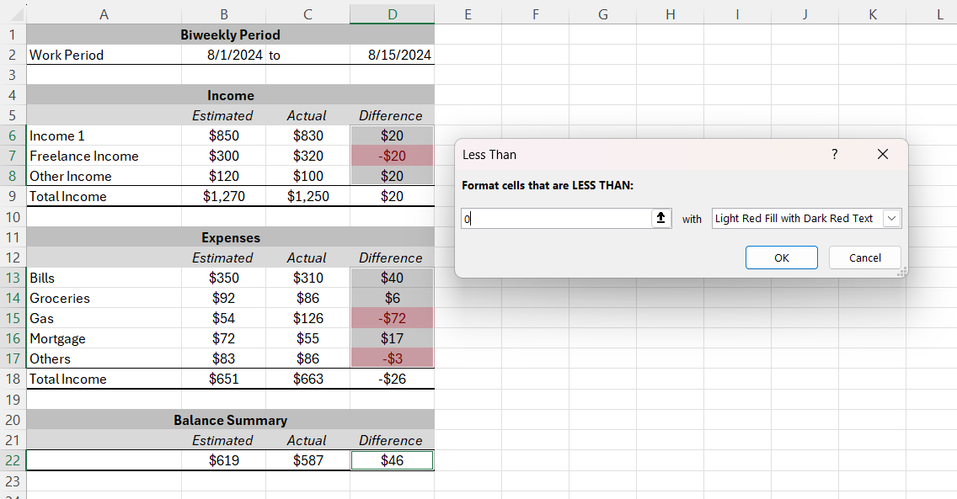Select column G header
This screenshot has width=957, height=499.
pos(602,14)
